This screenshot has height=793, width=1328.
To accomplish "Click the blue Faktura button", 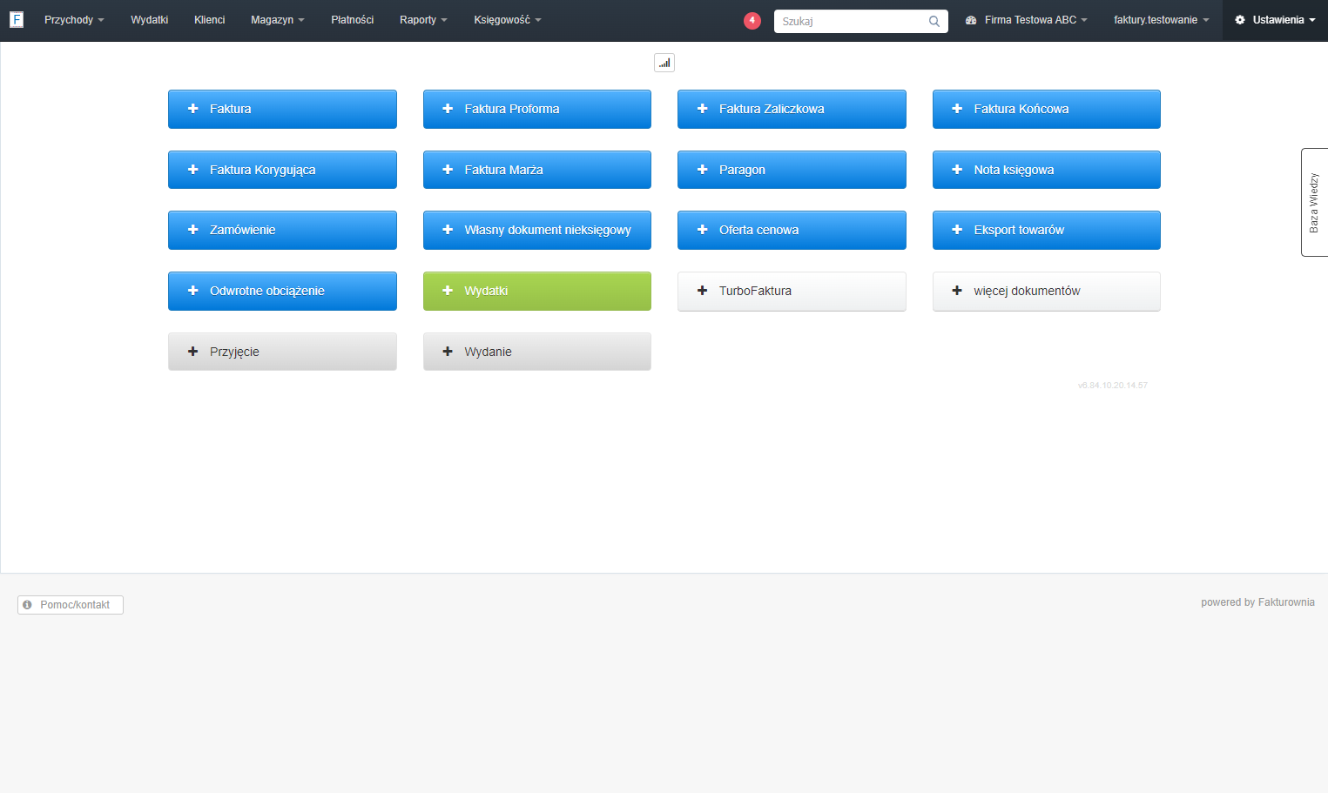I will (x=282, y=109).
